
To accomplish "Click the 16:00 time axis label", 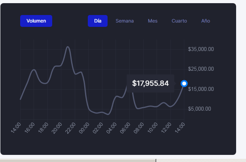I will point(30,128).
